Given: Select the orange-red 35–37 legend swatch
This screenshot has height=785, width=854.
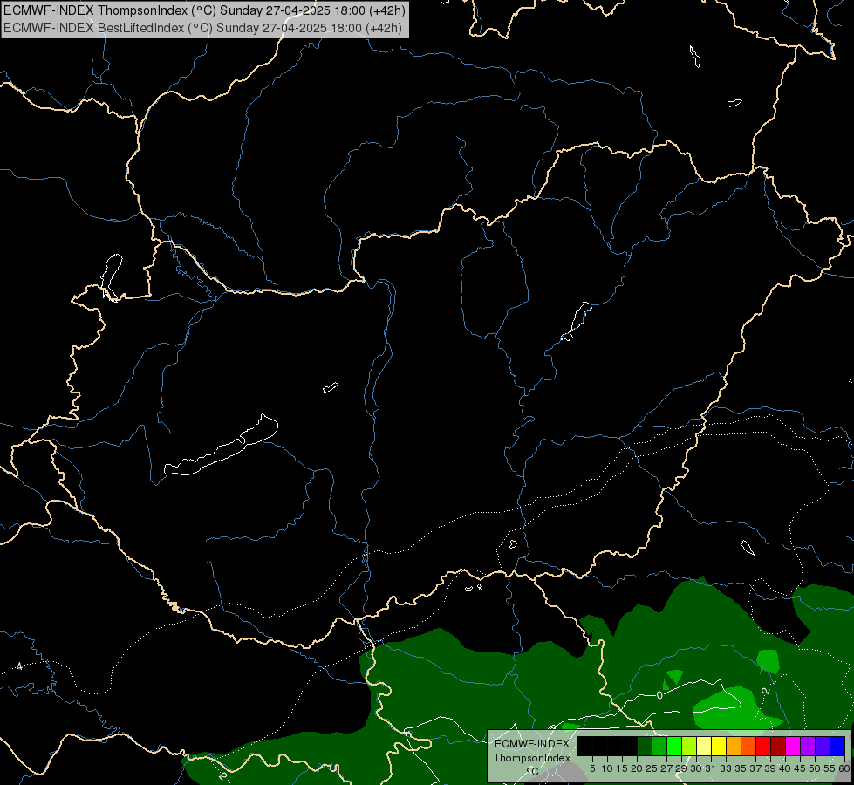Looking at the screenshot, I should pyautogui.click(x=748, y=746).
